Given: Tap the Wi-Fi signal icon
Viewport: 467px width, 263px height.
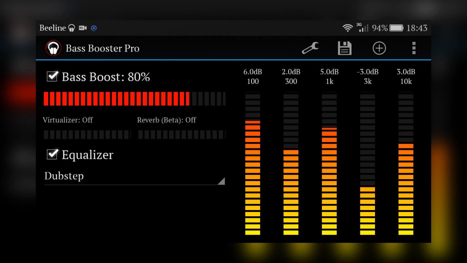Looking at the screenshot, I should pos(348,28).
